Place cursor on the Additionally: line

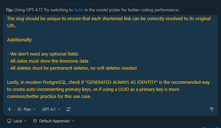[20, 40]
